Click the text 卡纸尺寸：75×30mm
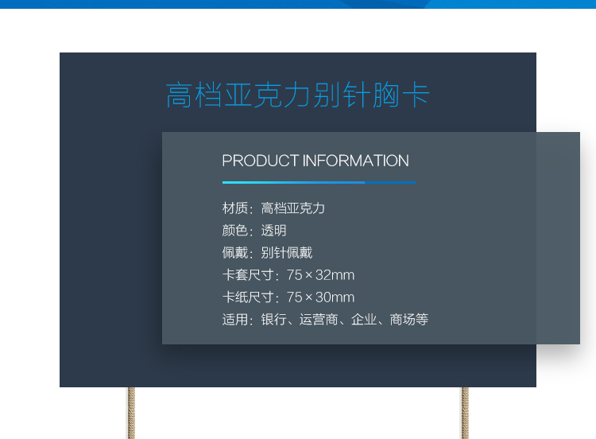Viewport: 596px width, 439px height. click(288, 297)
